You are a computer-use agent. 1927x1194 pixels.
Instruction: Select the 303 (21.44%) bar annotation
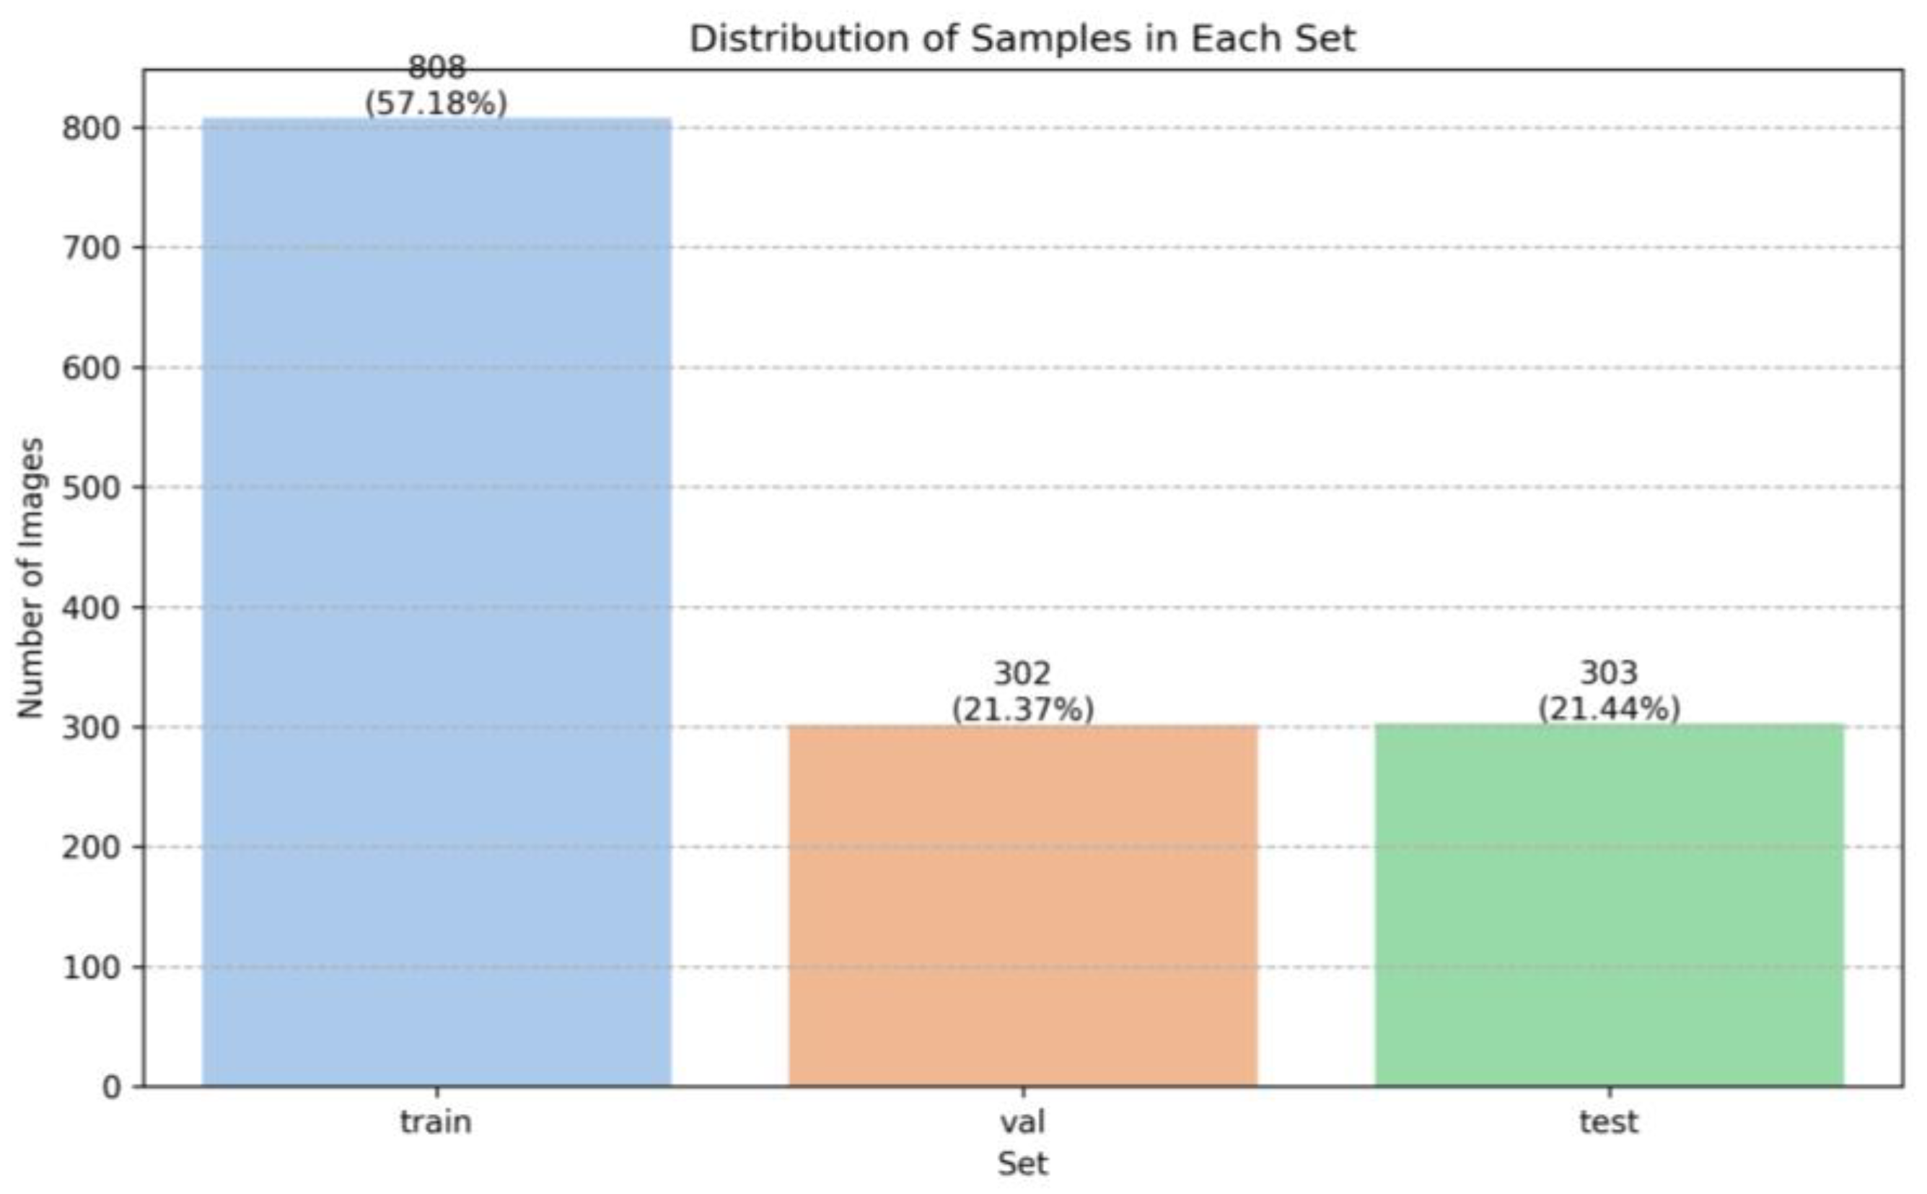click(x=1609, y=691)
